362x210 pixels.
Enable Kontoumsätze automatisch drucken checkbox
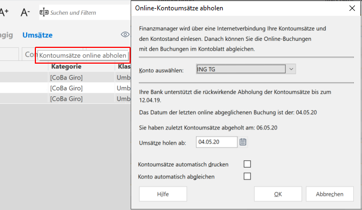[x=247, y=164]
